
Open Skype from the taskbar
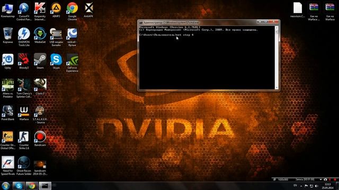click(x=19, y=186)
